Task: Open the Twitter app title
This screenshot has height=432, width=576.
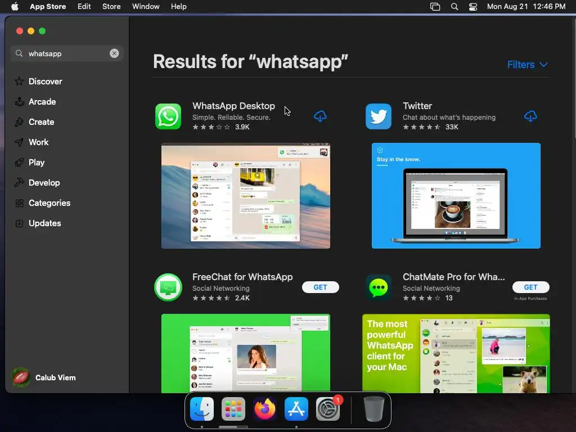Action: pos(417,106)
